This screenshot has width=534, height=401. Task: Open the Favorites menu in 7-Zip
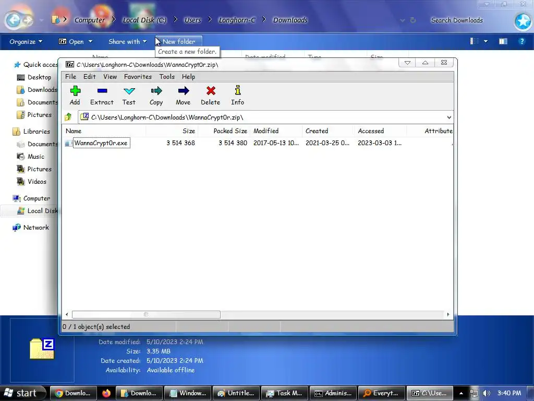pyautogui.click(x=138, y=77)
